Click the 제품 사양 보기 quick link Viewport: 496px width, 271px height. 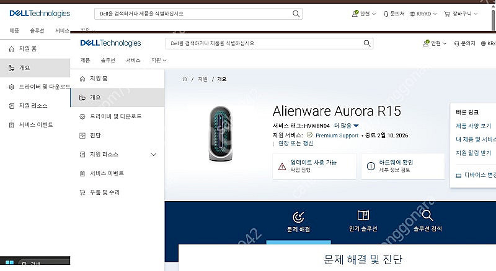tap(473, 126)
